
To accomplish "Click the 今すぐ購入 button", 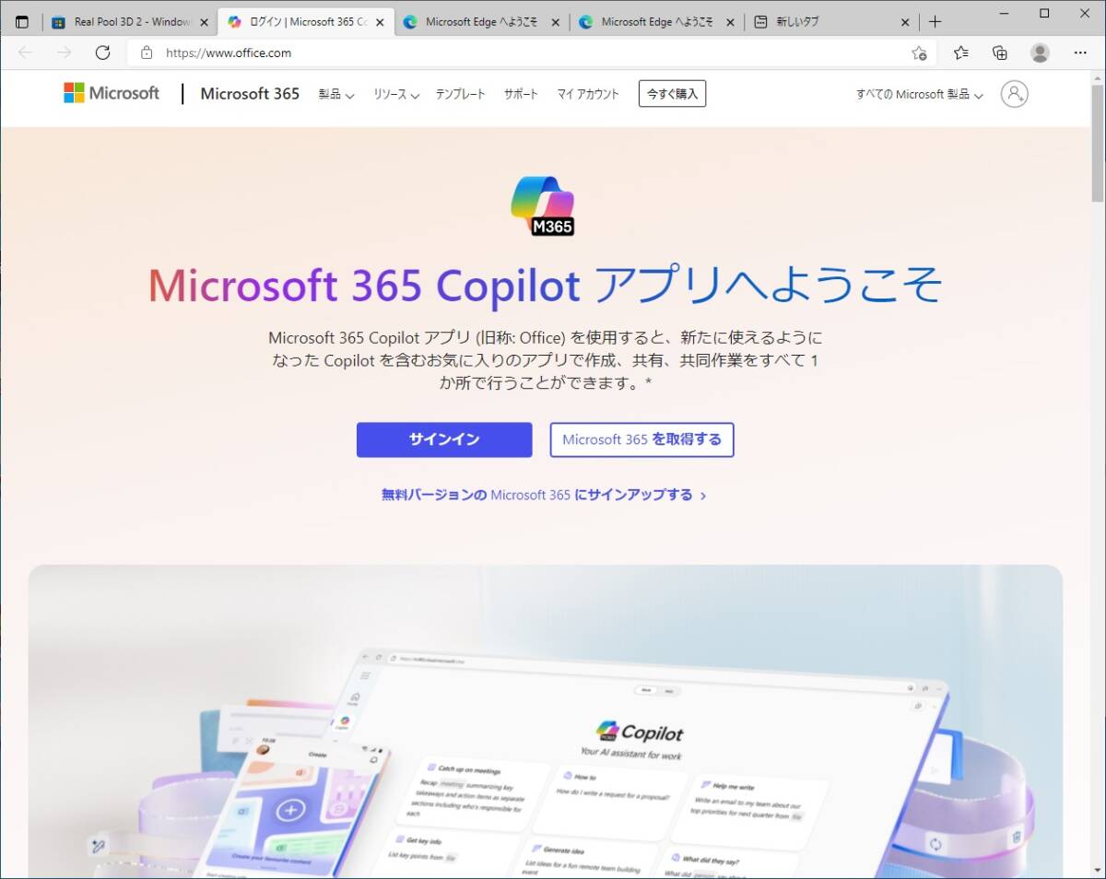I will pyautogui.click(x=672, y=93).
